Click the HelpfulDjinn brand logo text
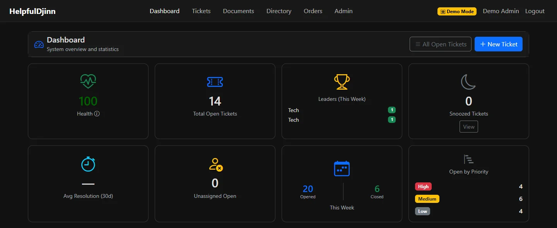 click(32, 11)
